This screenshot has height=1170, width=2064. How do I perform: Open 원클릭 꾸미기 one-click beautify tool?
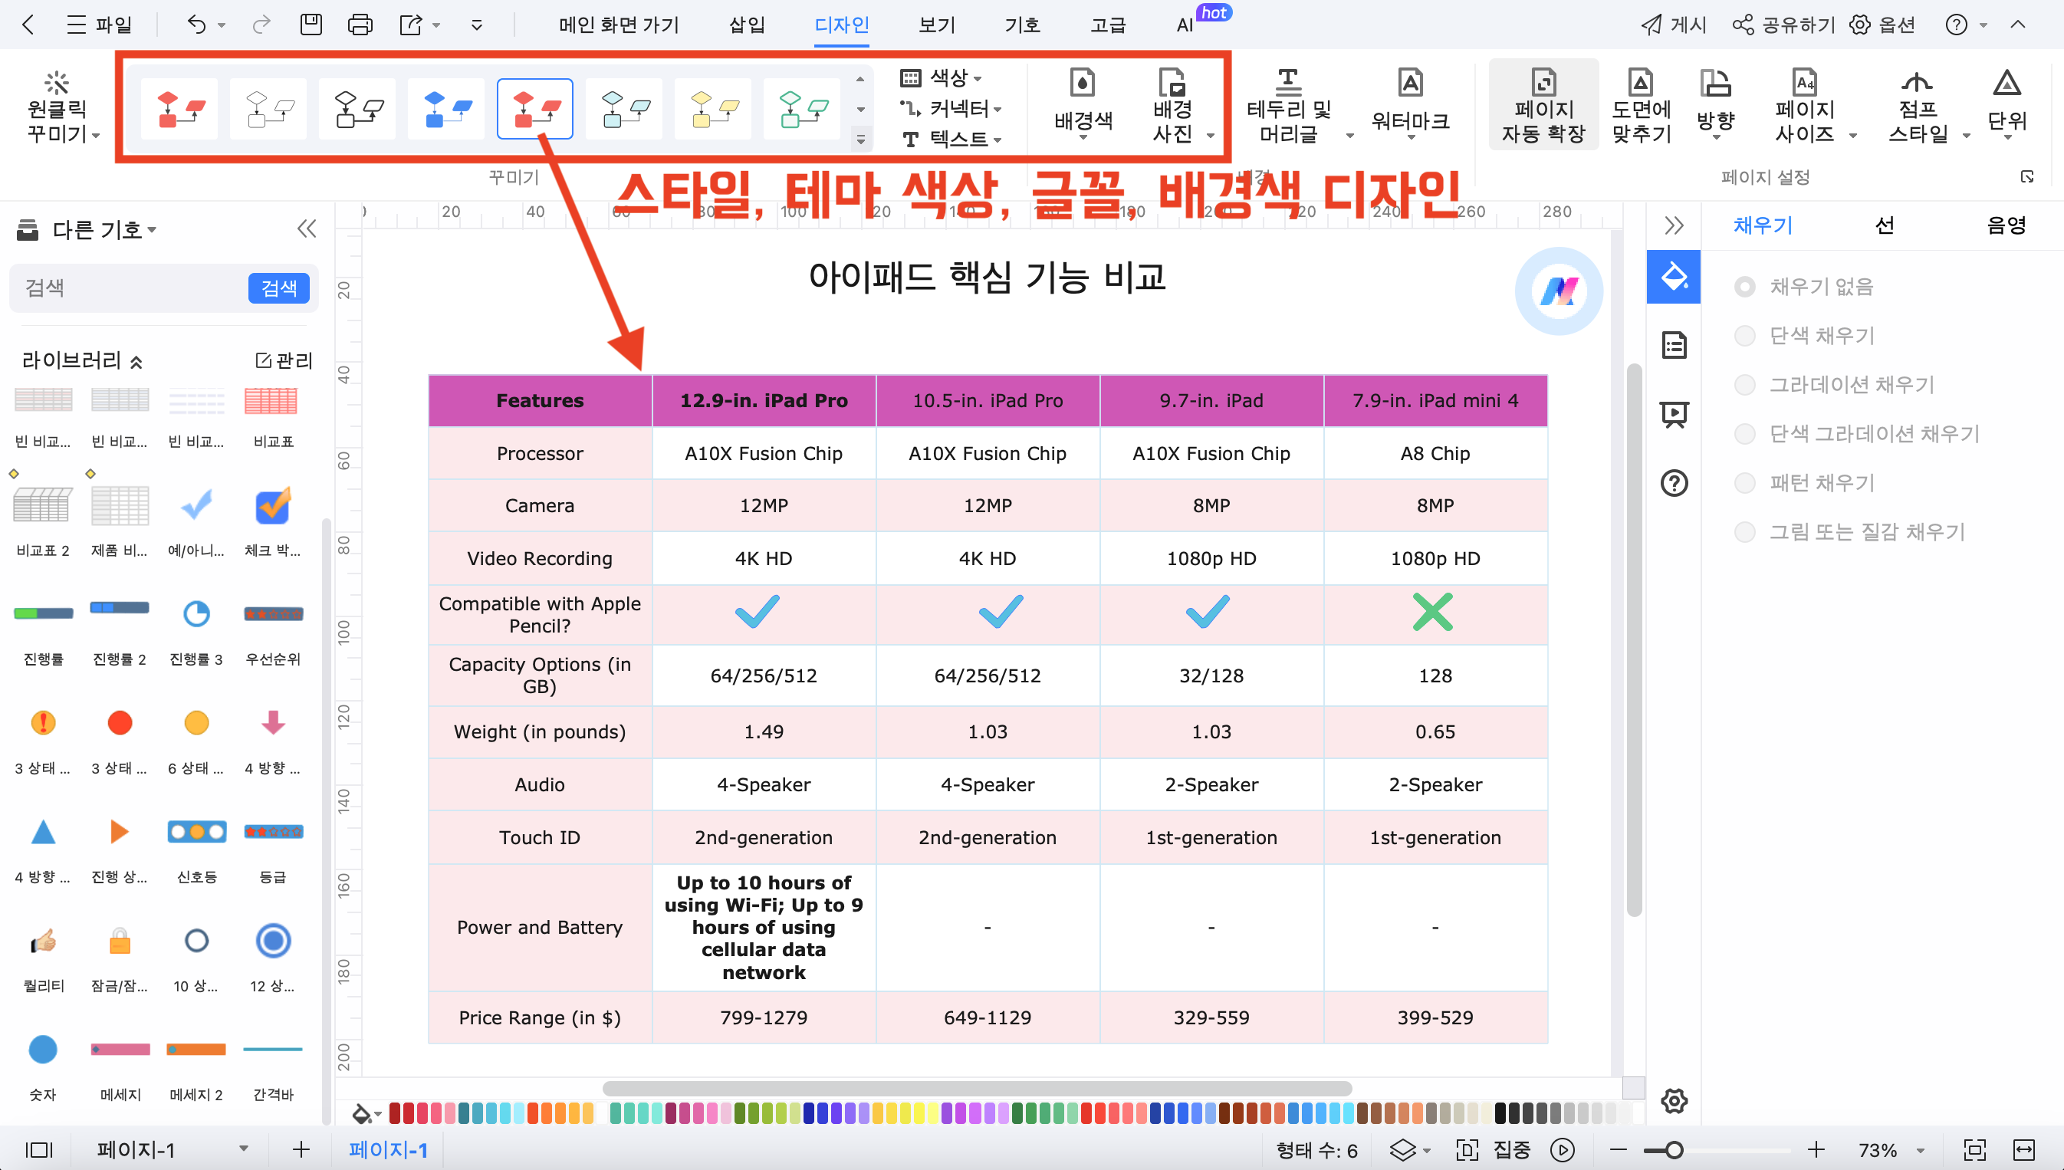61,107
